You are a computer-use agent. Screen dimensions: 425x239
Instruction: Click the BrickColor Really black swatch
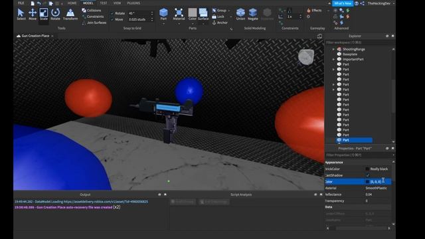click(367, 169)
